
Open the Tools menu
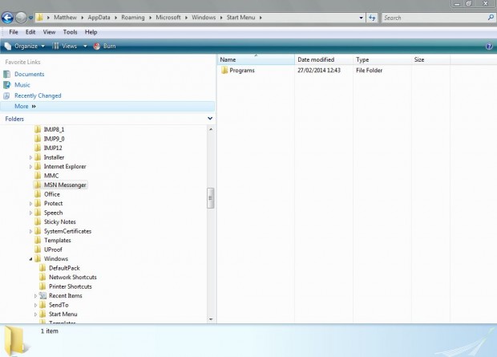[70, 32]
